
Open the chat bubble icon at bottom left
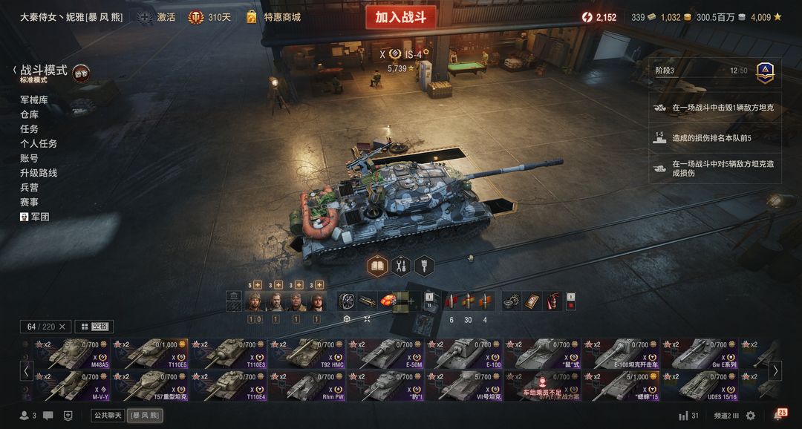pos(48,416)
